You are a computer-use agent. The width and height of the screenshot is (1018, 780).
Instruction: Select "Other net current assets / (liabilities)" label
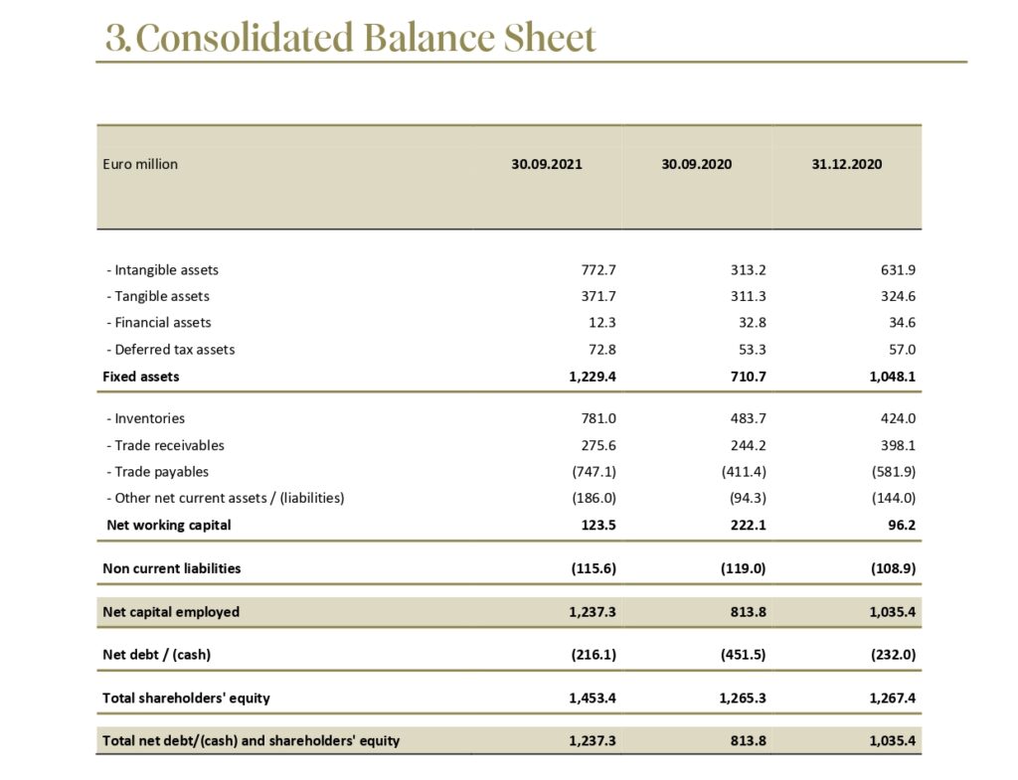pyautogui.click(x=225, y=498)
